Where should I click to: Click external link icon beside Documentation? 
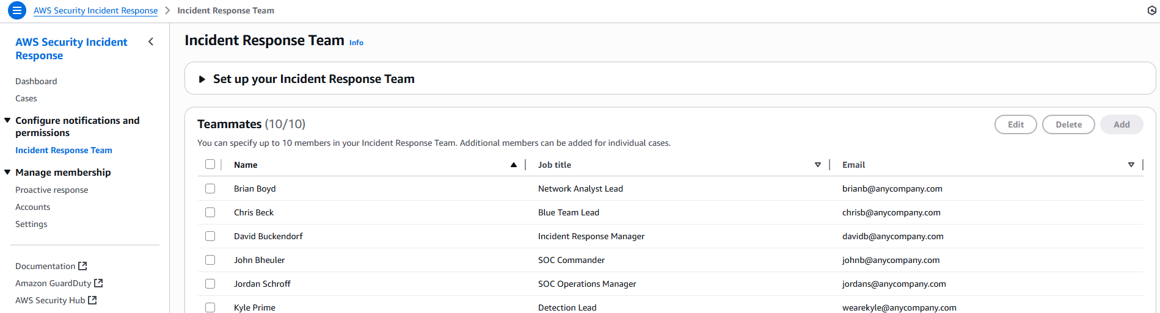83,266
